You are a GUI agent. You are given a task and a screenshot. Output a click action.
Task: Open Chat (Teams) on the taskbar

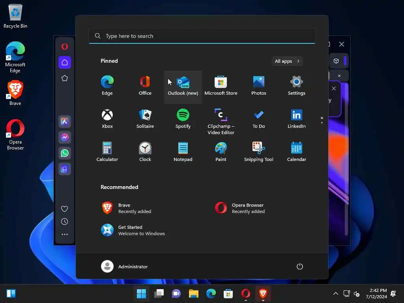[176, 294]
